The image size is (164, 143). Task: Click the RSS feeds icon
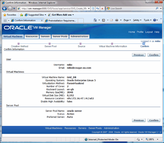click(103, 20)
